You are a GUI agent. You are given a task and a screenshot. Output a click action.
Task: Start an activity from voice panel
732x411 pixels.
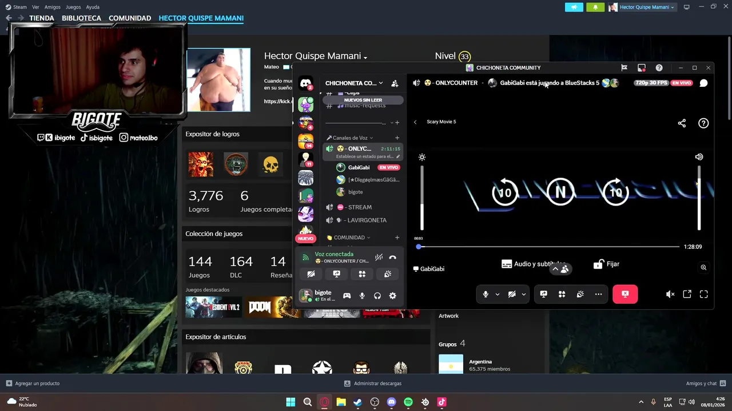pos(362,274)
